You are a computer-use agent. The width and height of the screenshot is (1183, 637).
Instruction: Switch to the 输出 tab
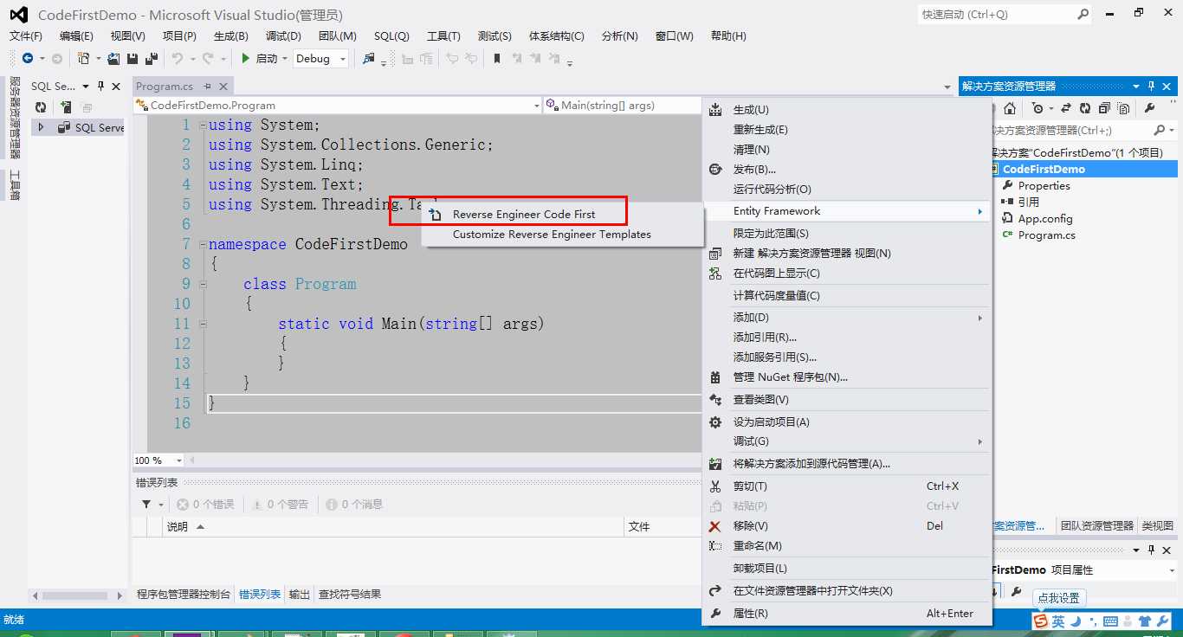point(300,595)
